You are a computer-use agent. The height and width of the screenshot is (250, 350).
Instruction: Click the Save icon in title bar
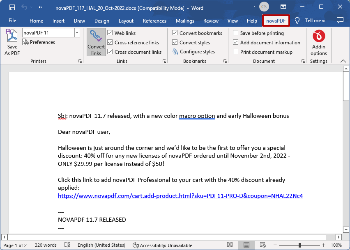click(12, 7)
